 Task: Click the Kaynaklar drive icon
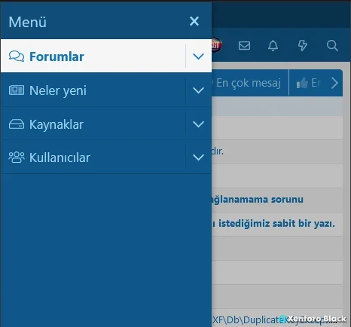[x=17, y=124]
